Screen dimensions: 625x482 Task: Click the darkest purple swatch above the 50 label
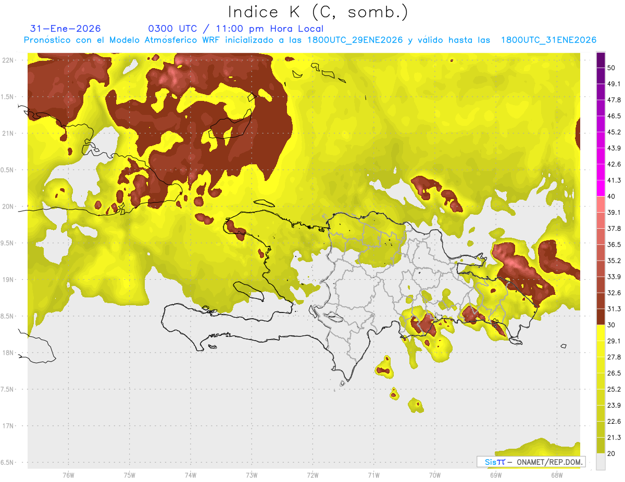(x=601, y=60)
